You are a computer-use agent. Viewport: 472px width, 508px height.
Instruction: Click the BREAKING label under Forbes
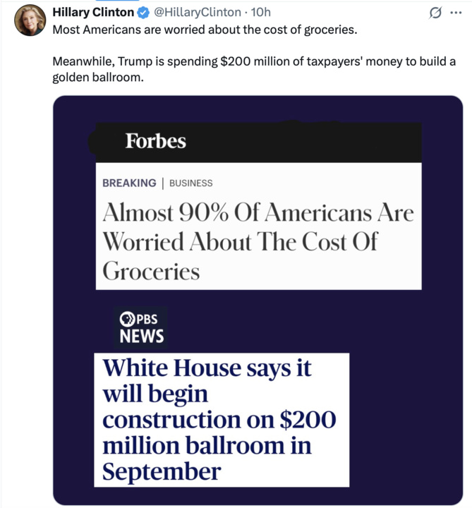(x=129, y=183)
